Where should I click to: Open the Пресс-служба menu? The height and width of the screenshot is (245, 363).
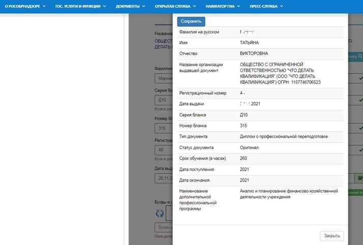[x=267, y=7]
